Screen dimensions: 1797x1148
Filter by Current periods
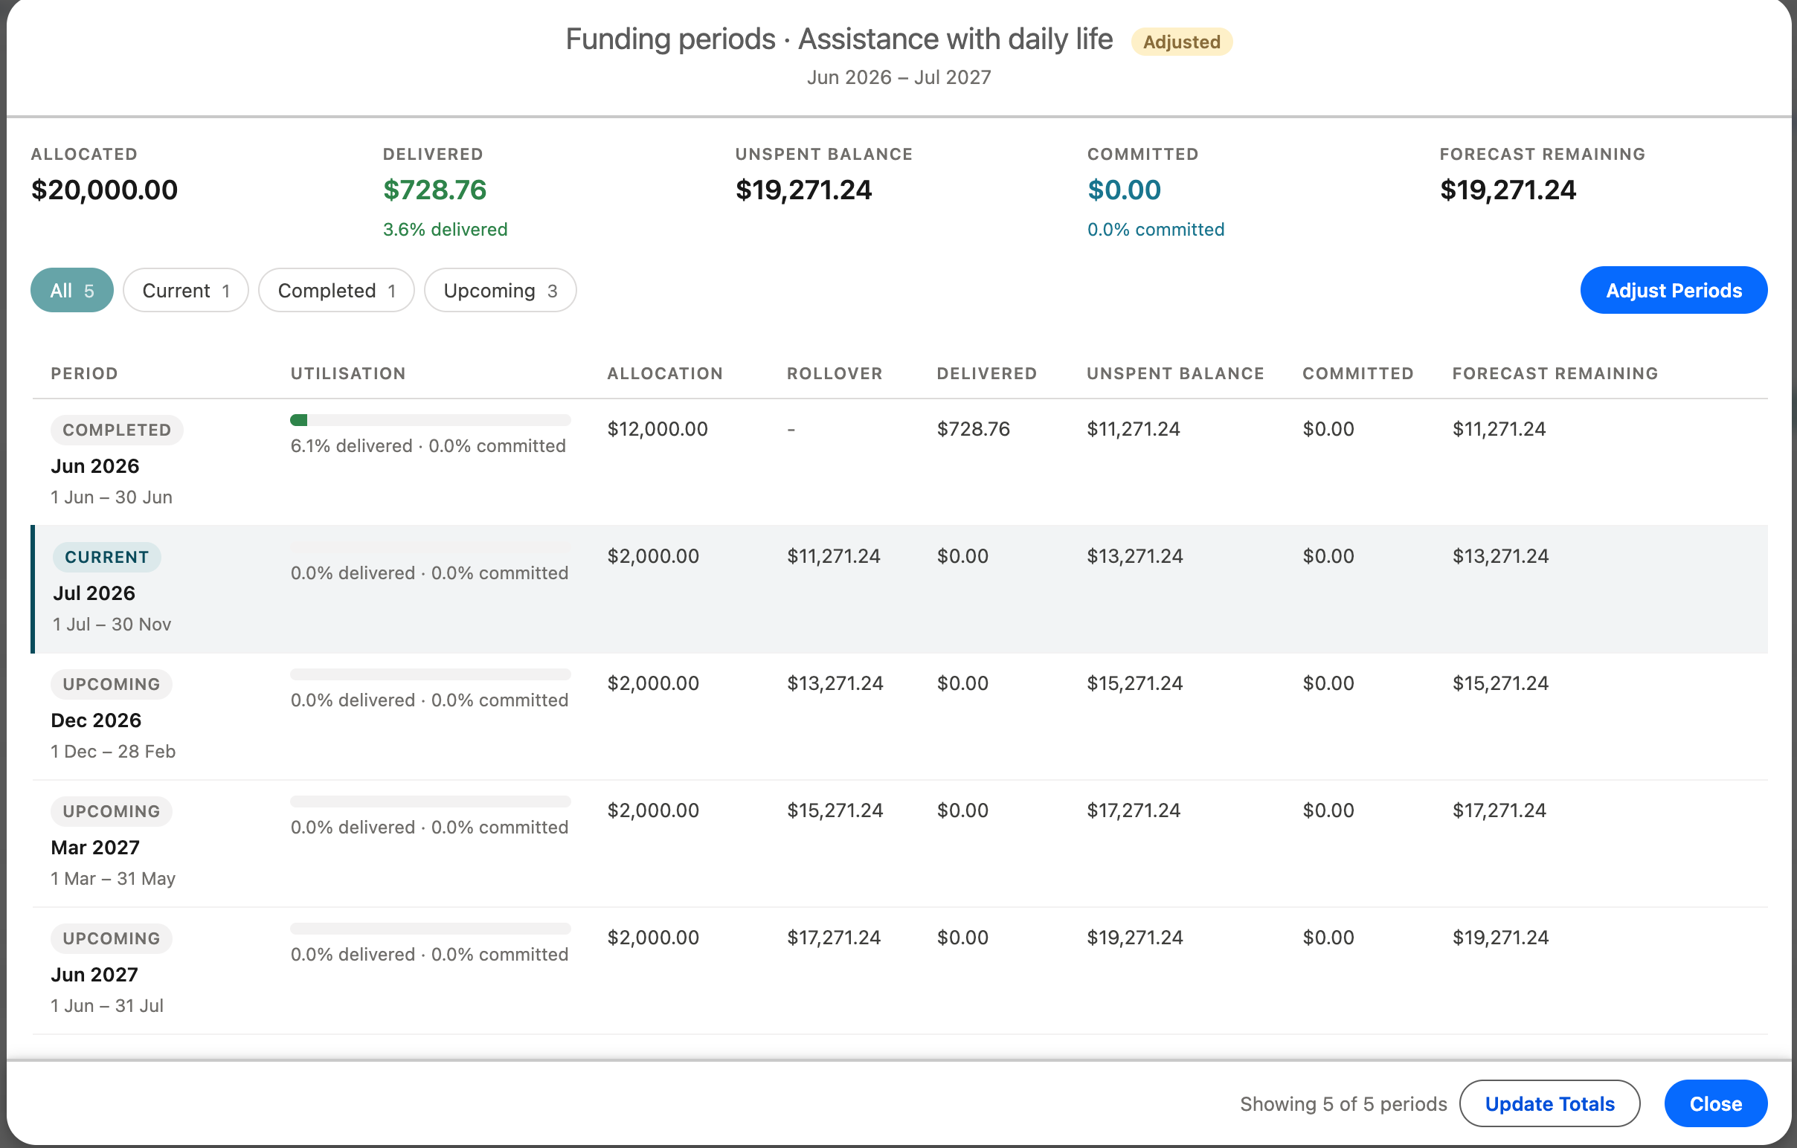coord(185,290)
